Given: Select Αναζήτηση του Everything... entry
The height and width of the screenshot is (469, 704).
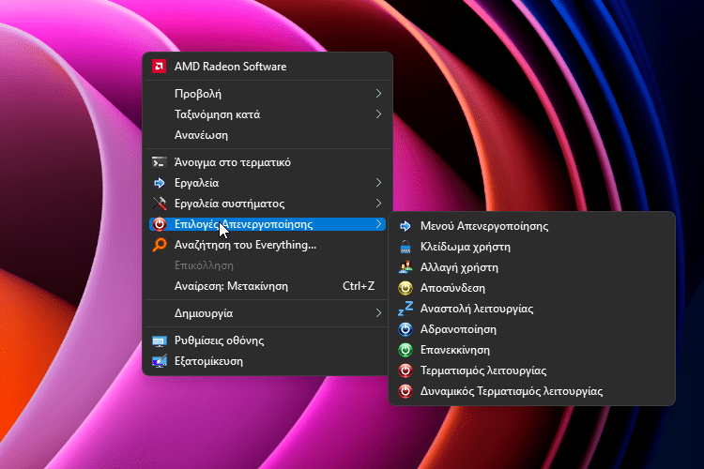Looking at the screenshot, I should click(268, 245).
